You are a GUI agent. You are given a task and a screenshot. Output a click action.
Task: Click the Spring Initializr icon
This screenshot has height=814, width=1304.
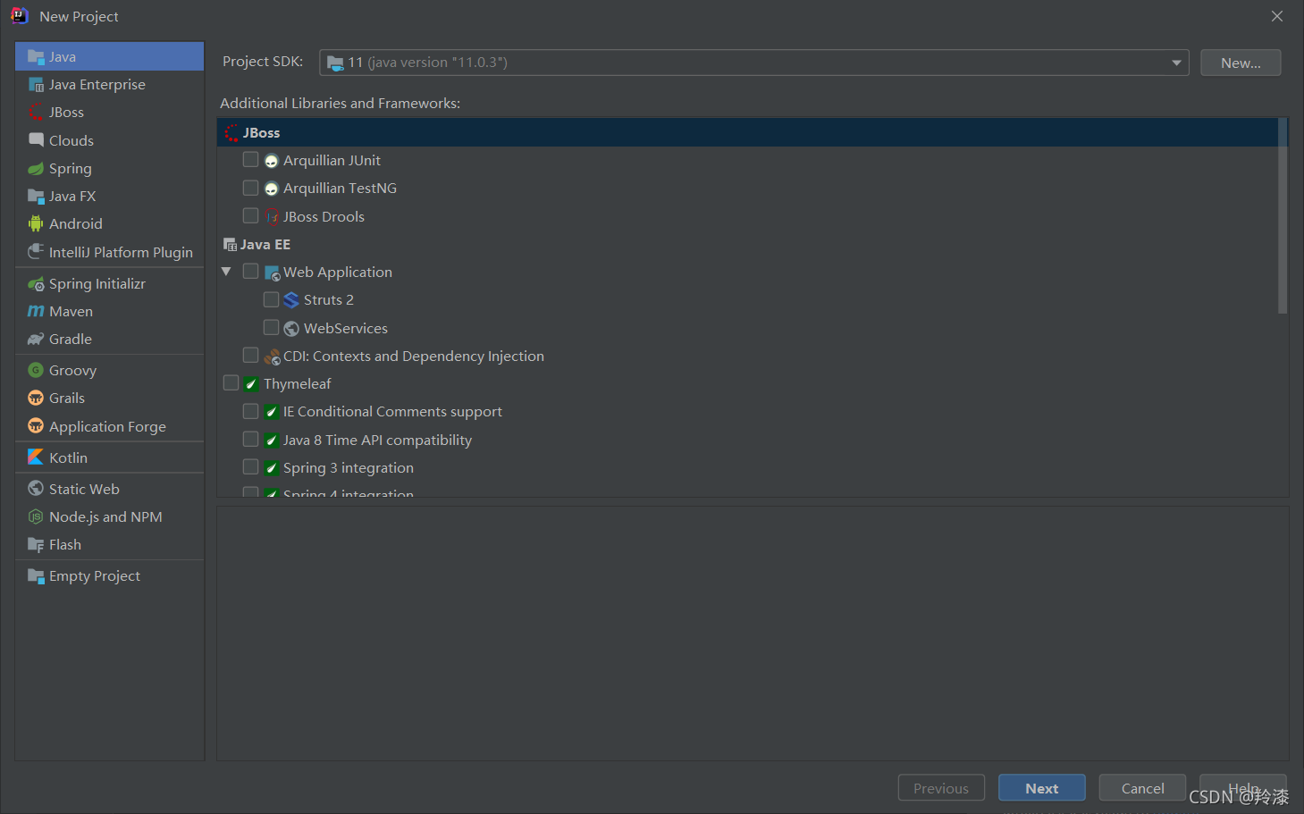36,283
